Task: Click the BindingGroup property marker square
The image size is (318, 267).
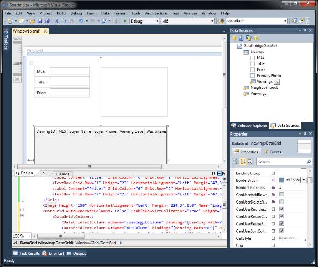Action: pos(273,173)
